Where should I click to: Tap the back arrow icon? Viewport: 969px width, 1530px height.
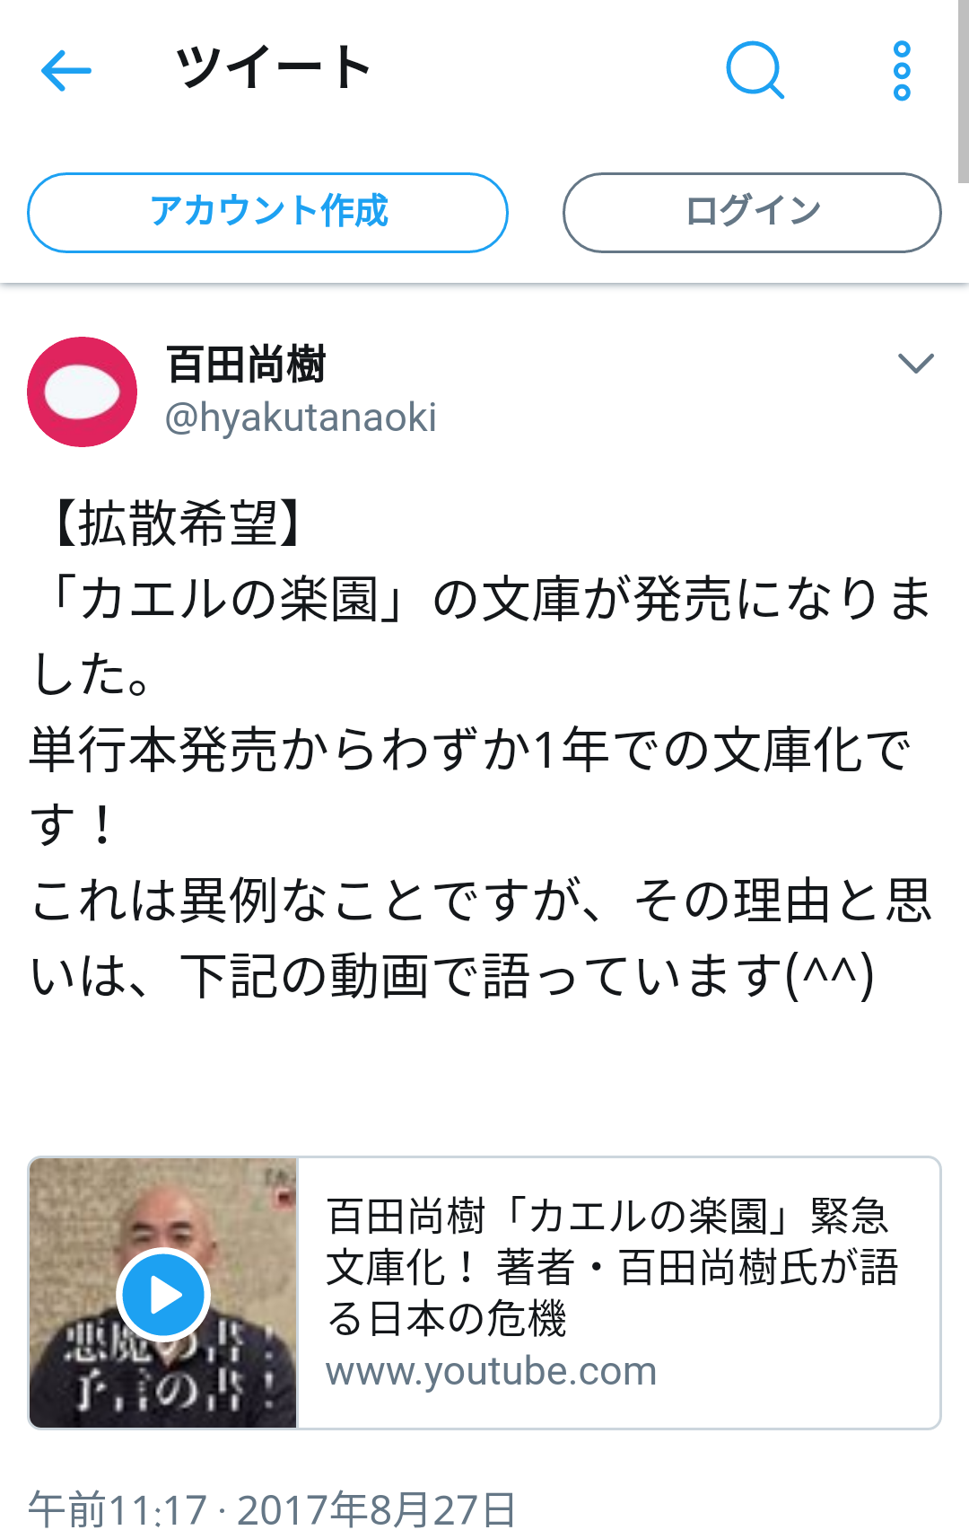tap(66, 71)
